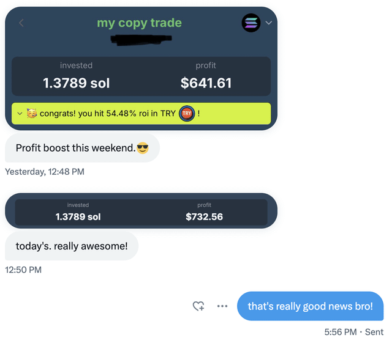This screenshot has width=392, height=346.
Task: Click the blacked-out redacted name bar
Action: tap(140, 39)
